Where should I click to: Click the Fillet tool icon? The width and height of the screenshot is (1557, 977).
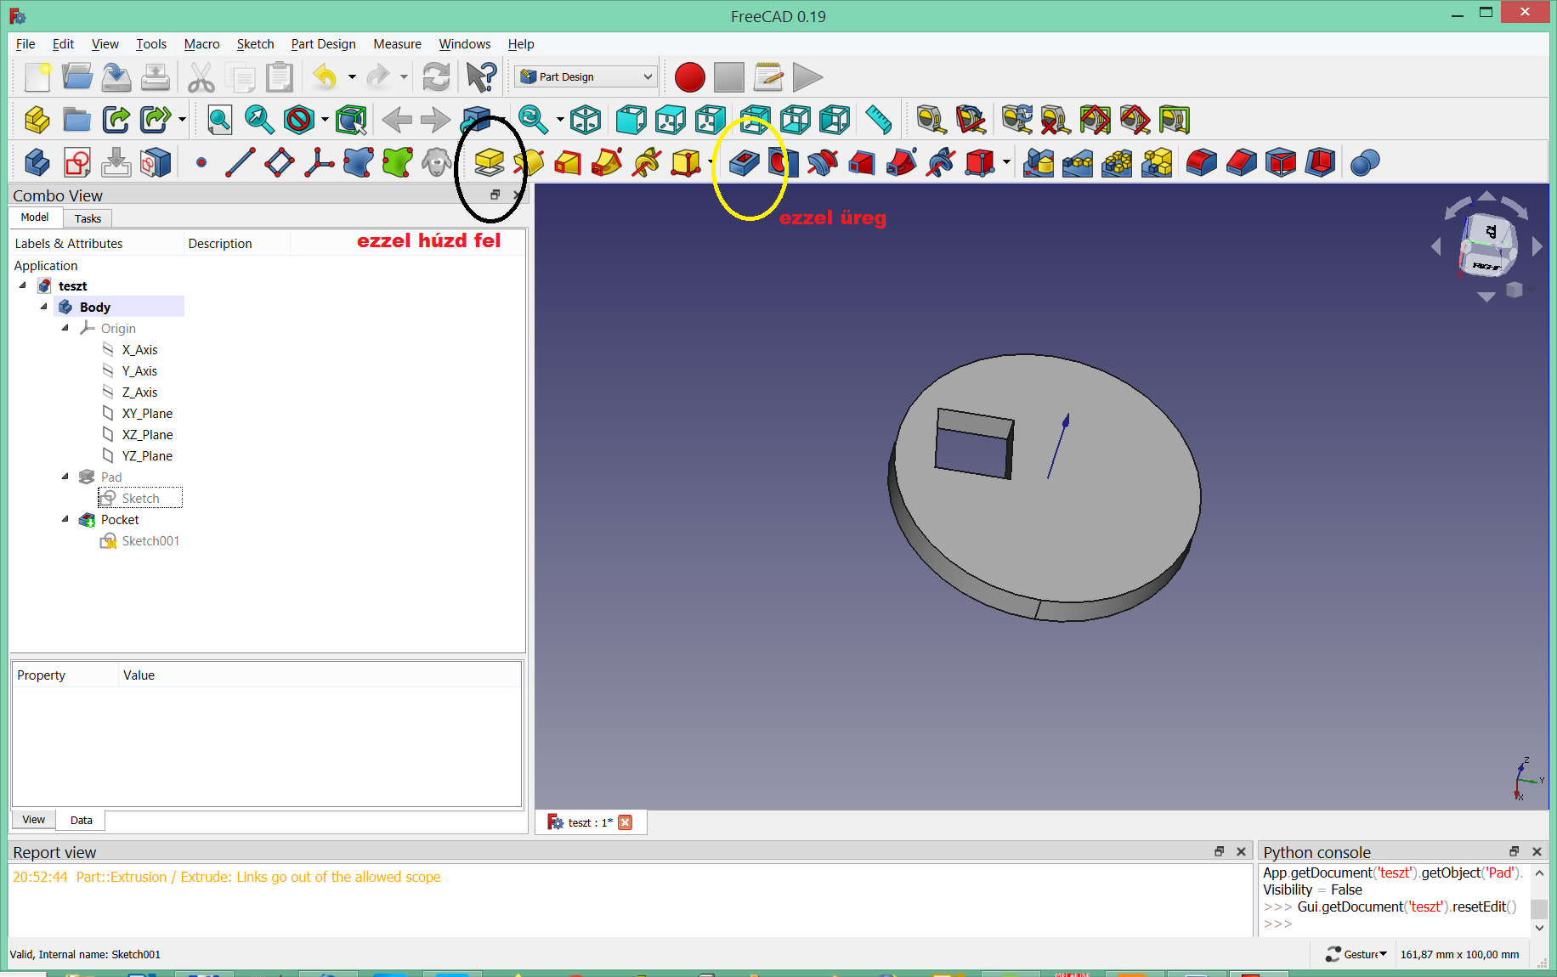tap(1201, 162)
